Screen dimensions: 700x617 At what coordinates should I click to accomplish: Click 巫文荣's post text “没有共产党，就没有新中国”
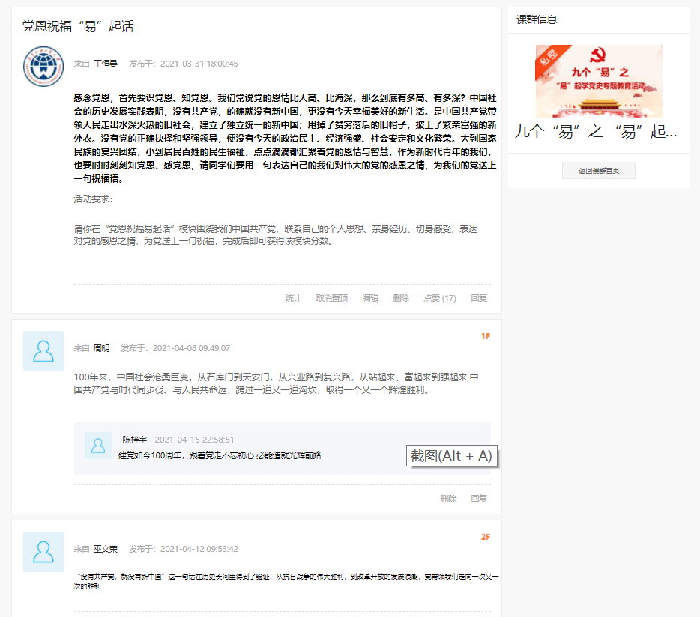coord(286,581)
